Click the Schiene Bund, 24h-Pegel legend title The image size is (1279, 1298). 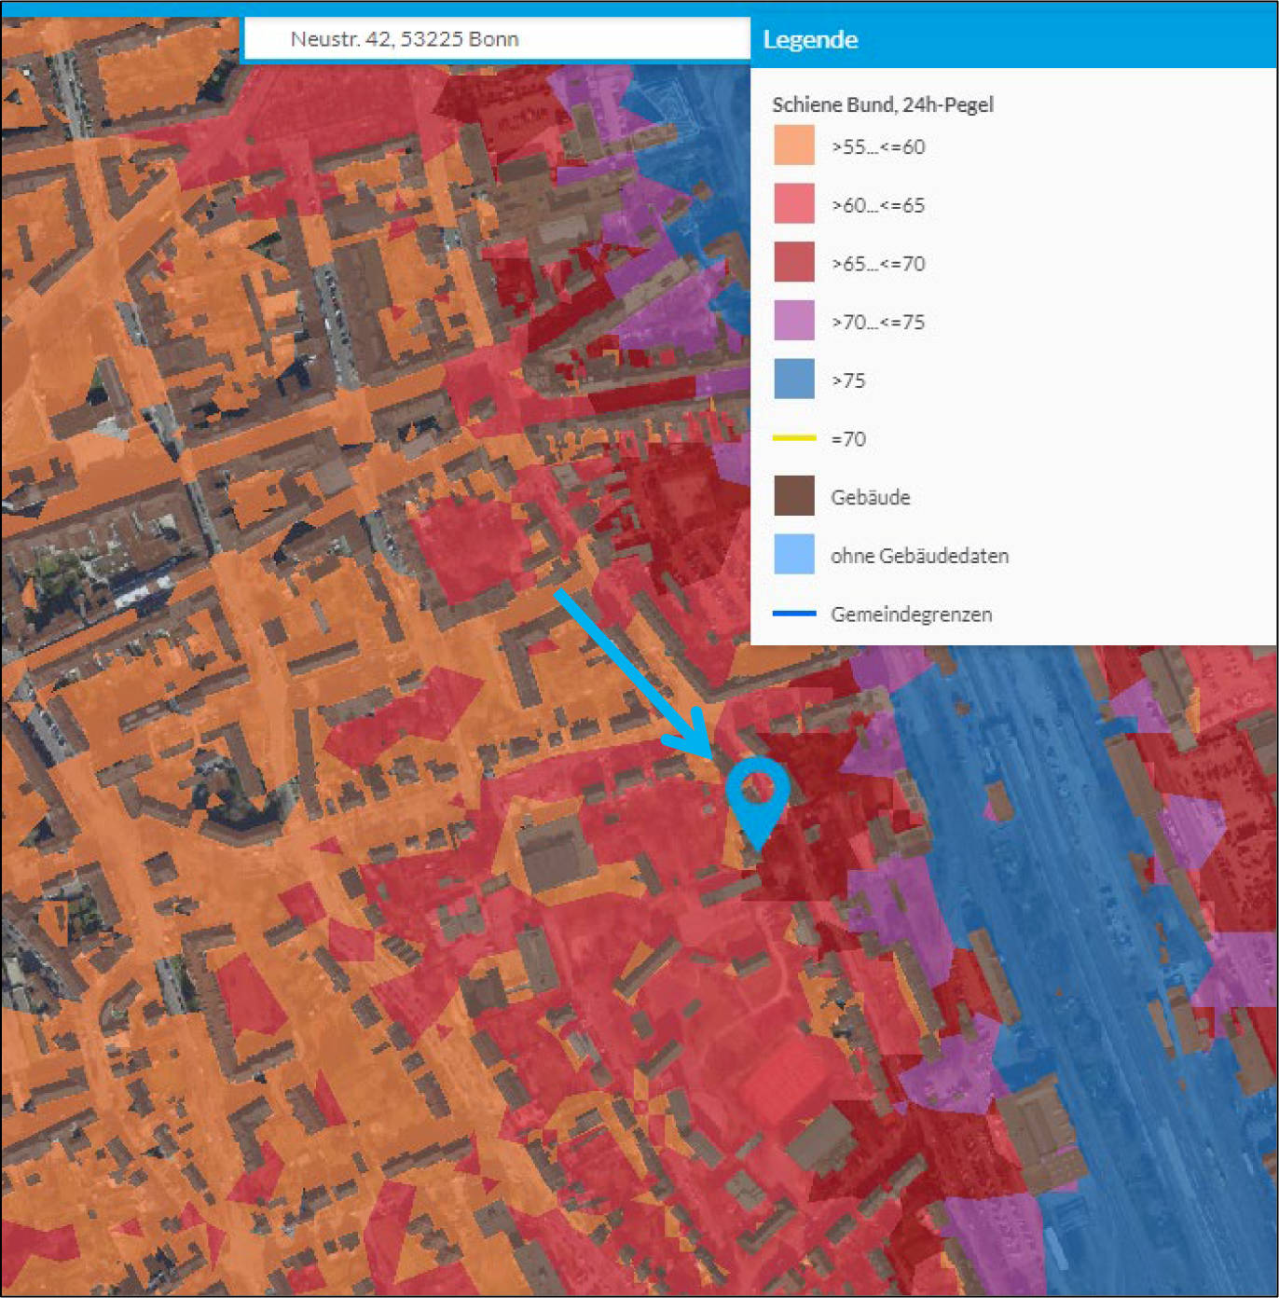tap(882, 104)
